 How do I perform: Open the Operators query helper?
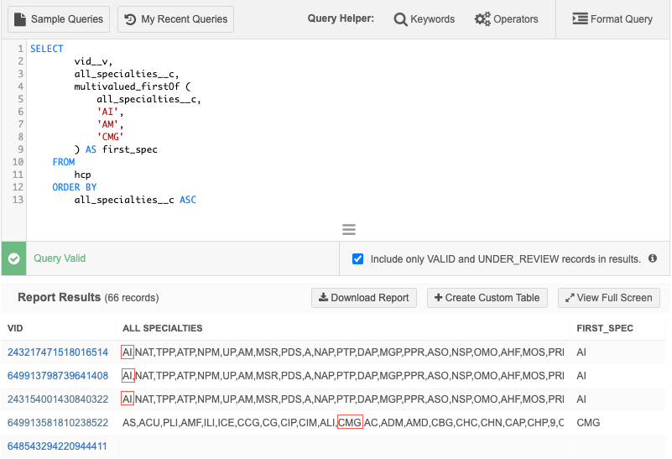click(506, 19)
